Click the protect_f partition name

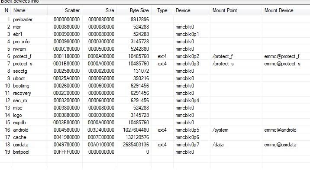22,56
